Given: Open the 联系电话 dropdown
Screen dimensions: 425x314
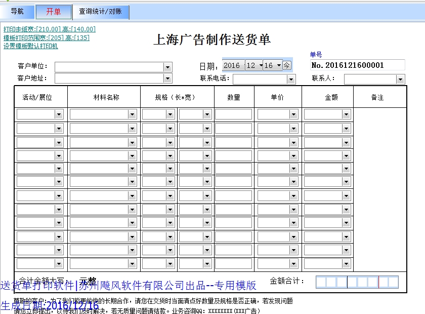Looking at the screenshot, I should [x=291, y=80].
